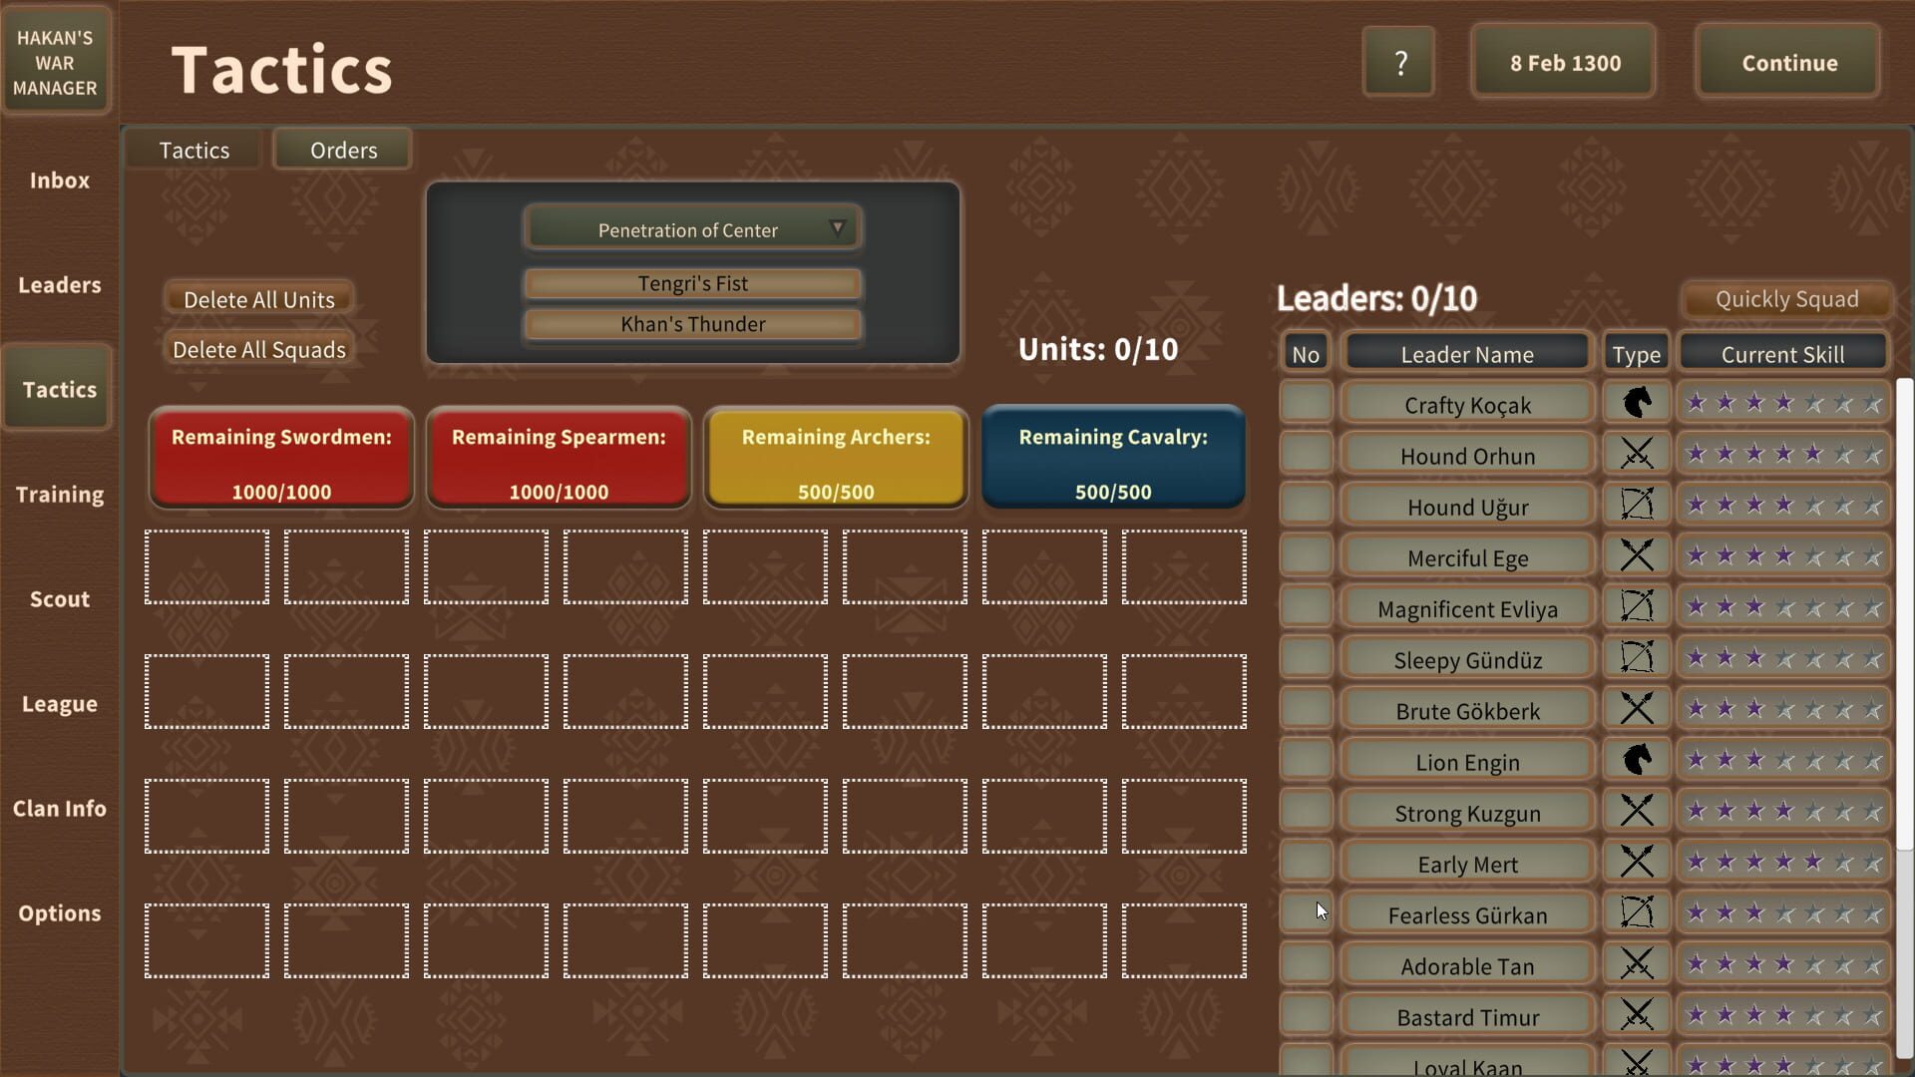Viewport: 1915px width, 1077px height.
Task: Tick the No box beside Fearless Gürkan
Action: tap(1306, 913)
